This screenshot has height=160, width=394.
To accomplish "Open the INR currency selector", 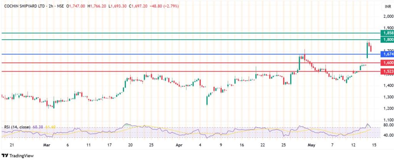I will pyautogui.click(x=387, y=7).
